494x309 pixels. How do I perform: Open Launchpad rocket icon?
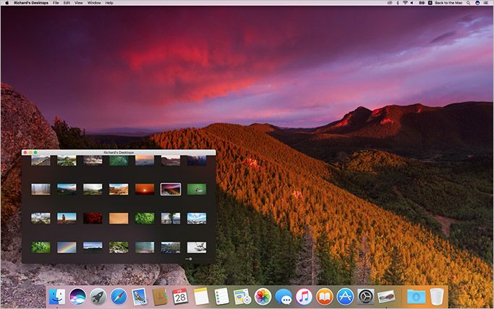coord(98,297)
